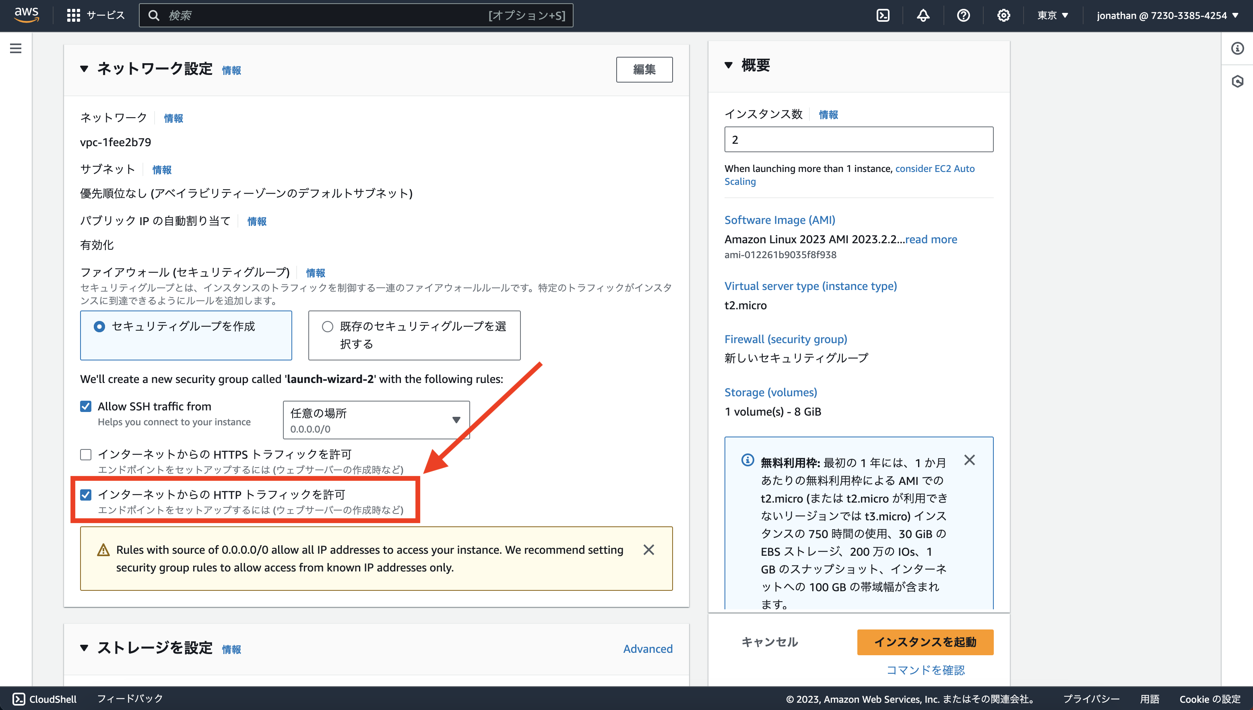Open 情報 link beside ネットワーク設定 heading

(231, 70)
